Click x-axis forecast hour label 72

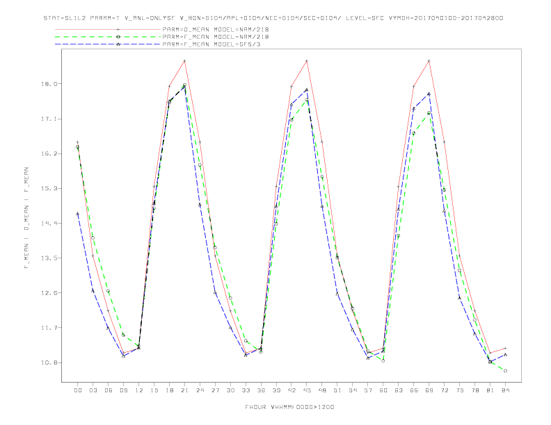pyautogui.click(x=445, y=390)
